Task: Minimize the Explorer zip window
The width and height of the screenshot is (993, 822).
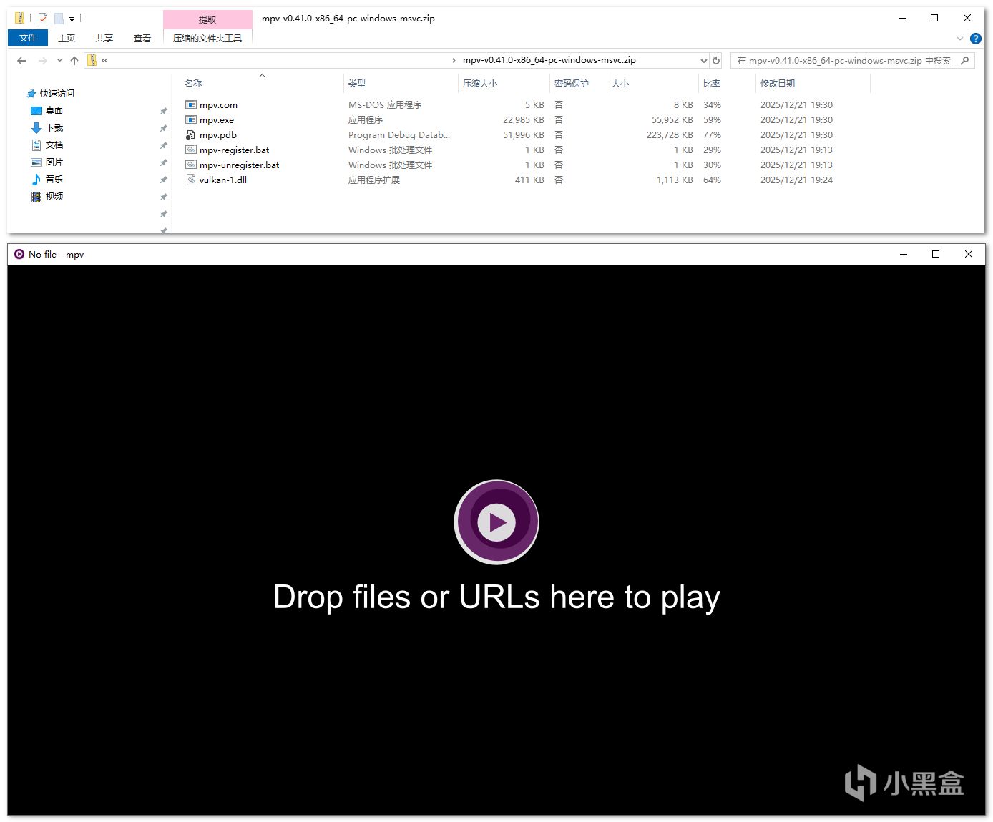Action: (x=901, y=19)
